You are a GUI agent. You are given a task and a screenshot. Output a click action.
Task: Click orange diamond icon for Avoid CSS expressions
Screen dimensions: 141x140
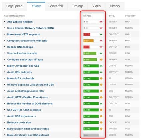[101, 116]
